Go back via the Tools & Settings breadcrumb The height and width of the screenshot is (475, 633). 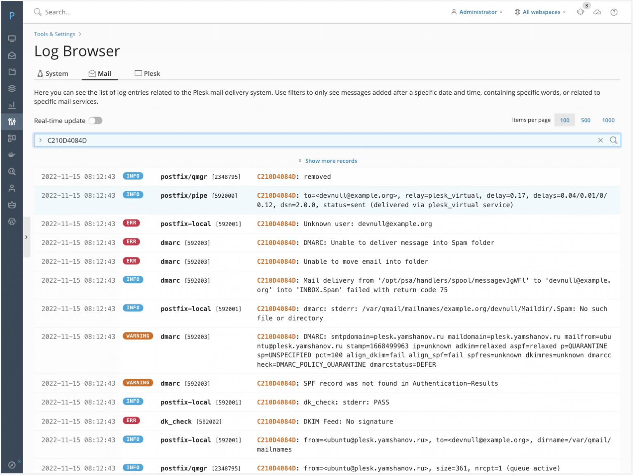pos(54,34)
